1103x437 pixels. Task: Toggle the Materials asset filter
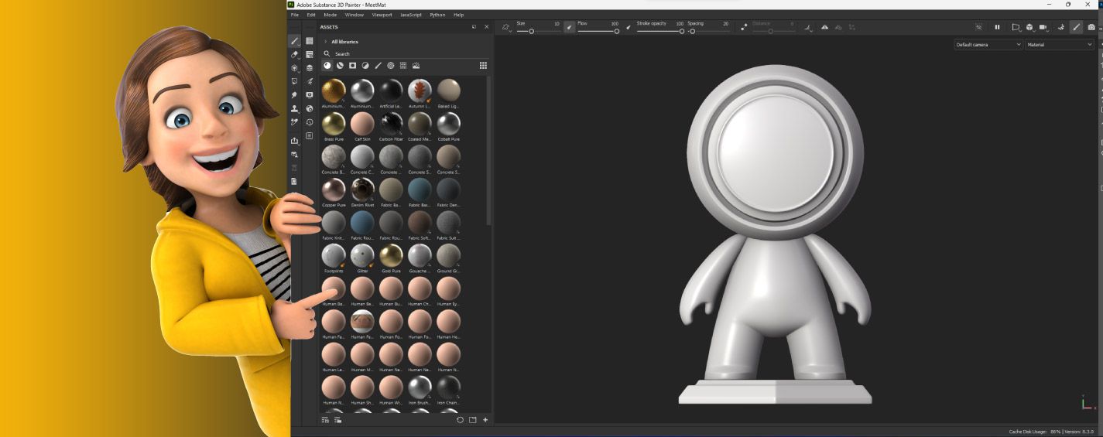(x=327, y=66)
